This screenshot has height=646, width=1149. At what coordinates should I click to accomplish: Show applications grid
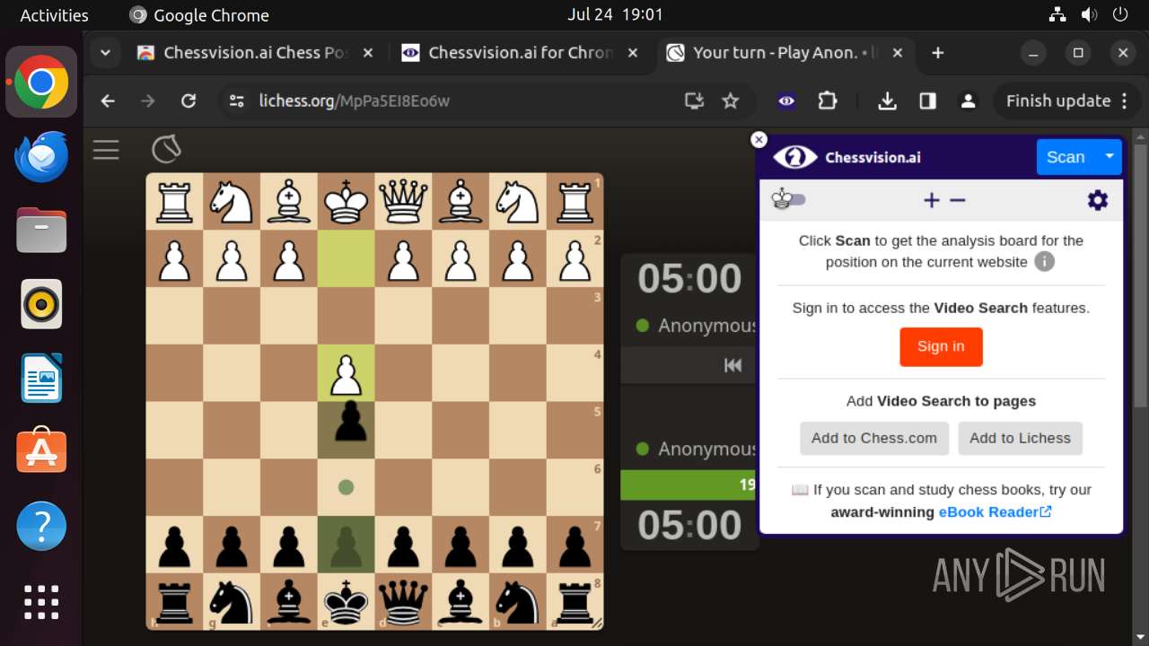point(41,601)
